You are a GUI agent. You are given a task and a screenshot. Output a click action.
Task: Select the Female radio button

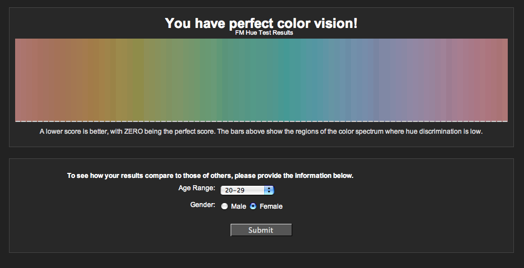(253, 206)
